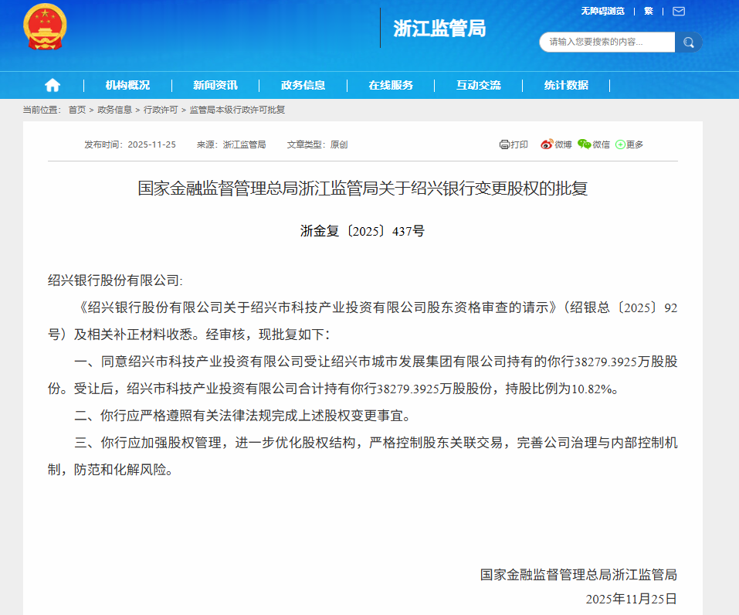Click the paragraph starting with 三、你行应加强股权管理
Screen dimensions: 739x615
point(362,456)
